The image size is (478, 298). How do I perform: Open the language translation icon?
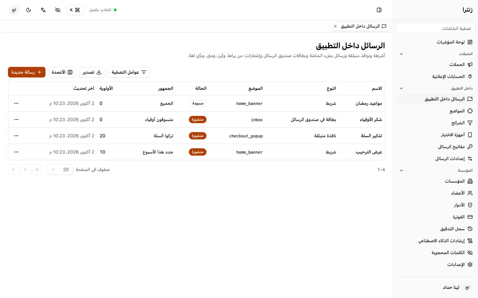tap(43, 10)
